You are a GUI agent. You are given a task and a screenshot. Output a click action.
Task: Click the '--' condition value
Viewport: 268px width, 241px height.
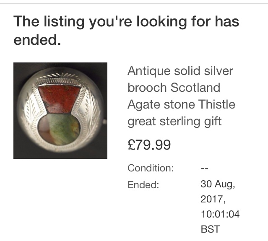pyautogui.click(x=205, y=168)
